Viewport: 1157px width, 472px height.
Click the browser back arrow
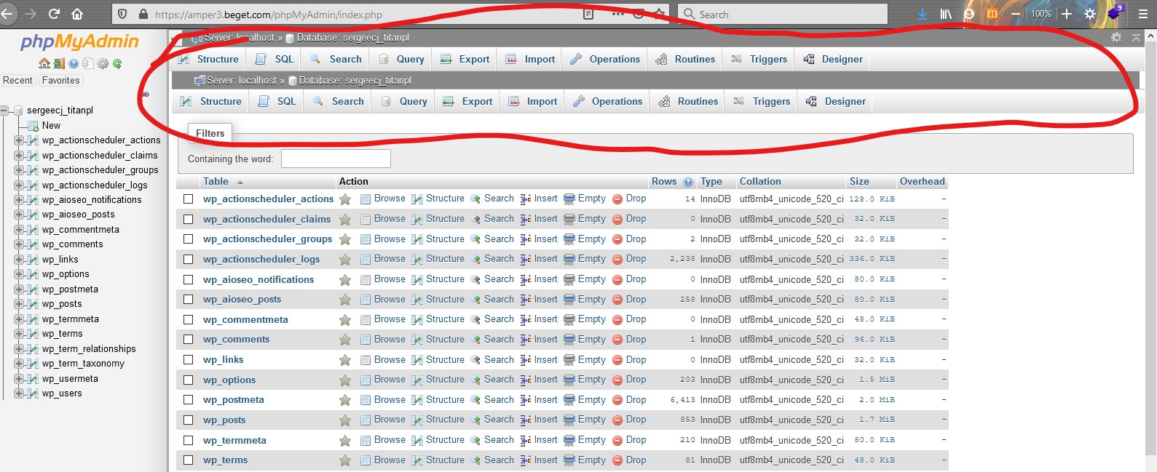(x=8, y=13)
